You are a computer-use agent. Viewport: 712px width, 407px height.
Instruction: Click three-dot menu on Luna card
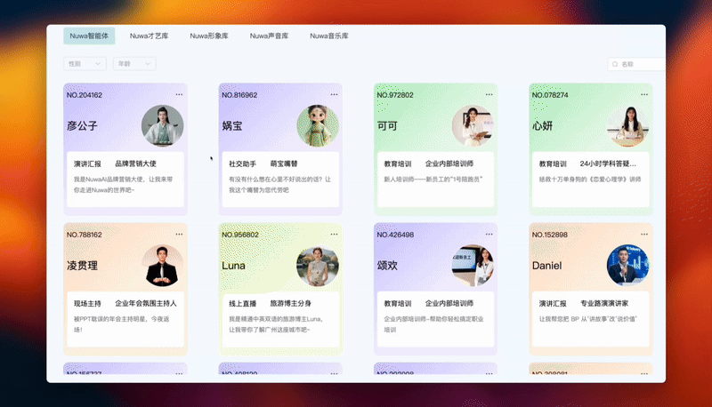tap(334, 235)
